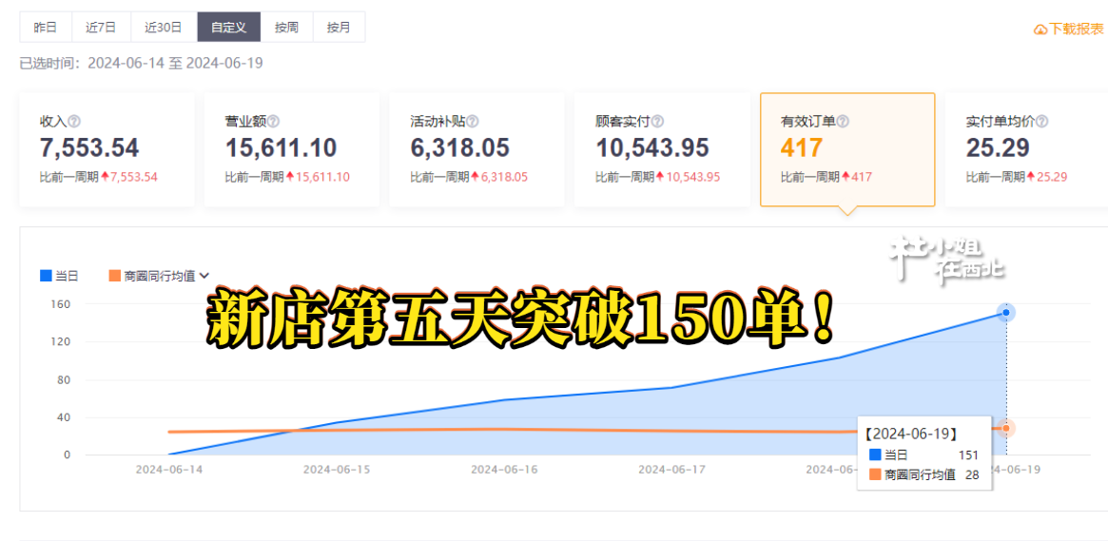Screen dimensions: 1108x541
Task: Click the 商圈同行均值 28 tooltip row
Action: pos(923,475)
